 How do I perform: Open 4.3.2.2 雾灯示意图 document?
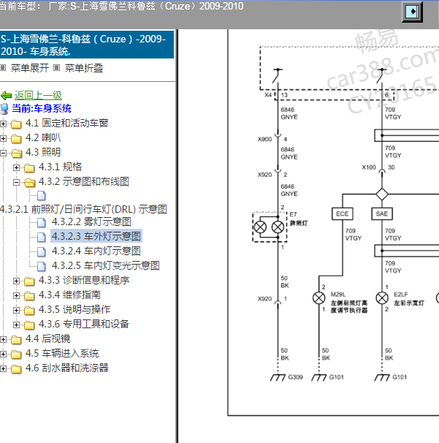91,221
